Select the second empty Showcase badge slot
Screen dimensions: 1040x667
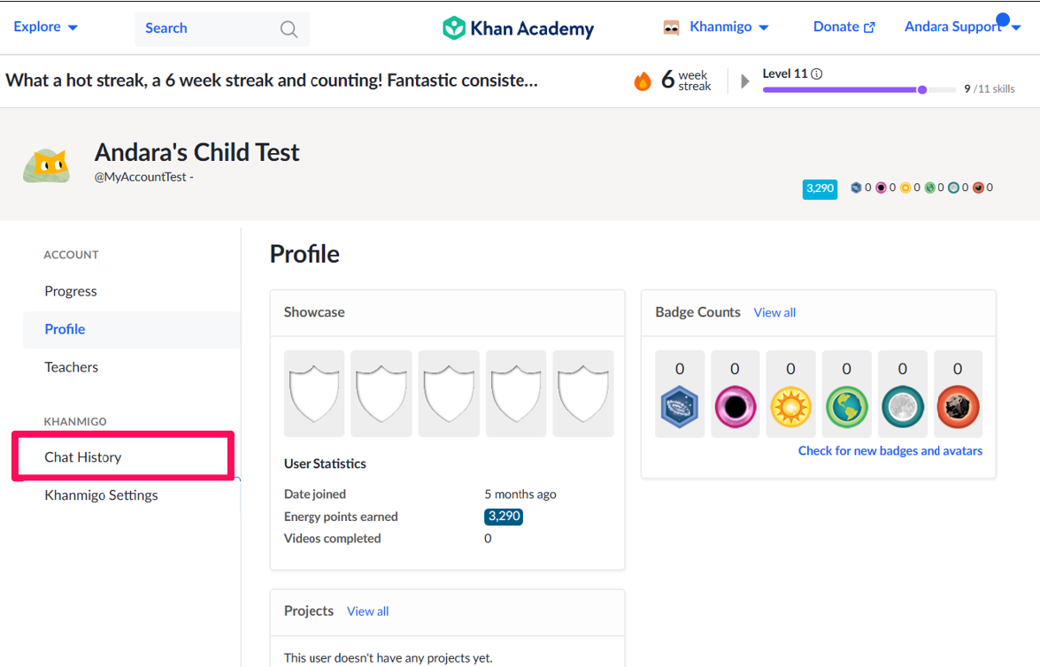[x=381, y=393]
